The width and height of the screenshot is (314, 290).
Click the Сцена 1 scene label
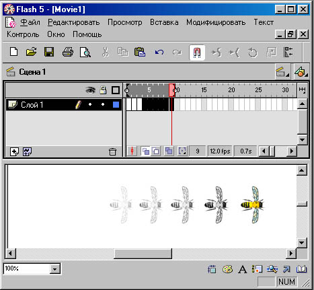32,72
